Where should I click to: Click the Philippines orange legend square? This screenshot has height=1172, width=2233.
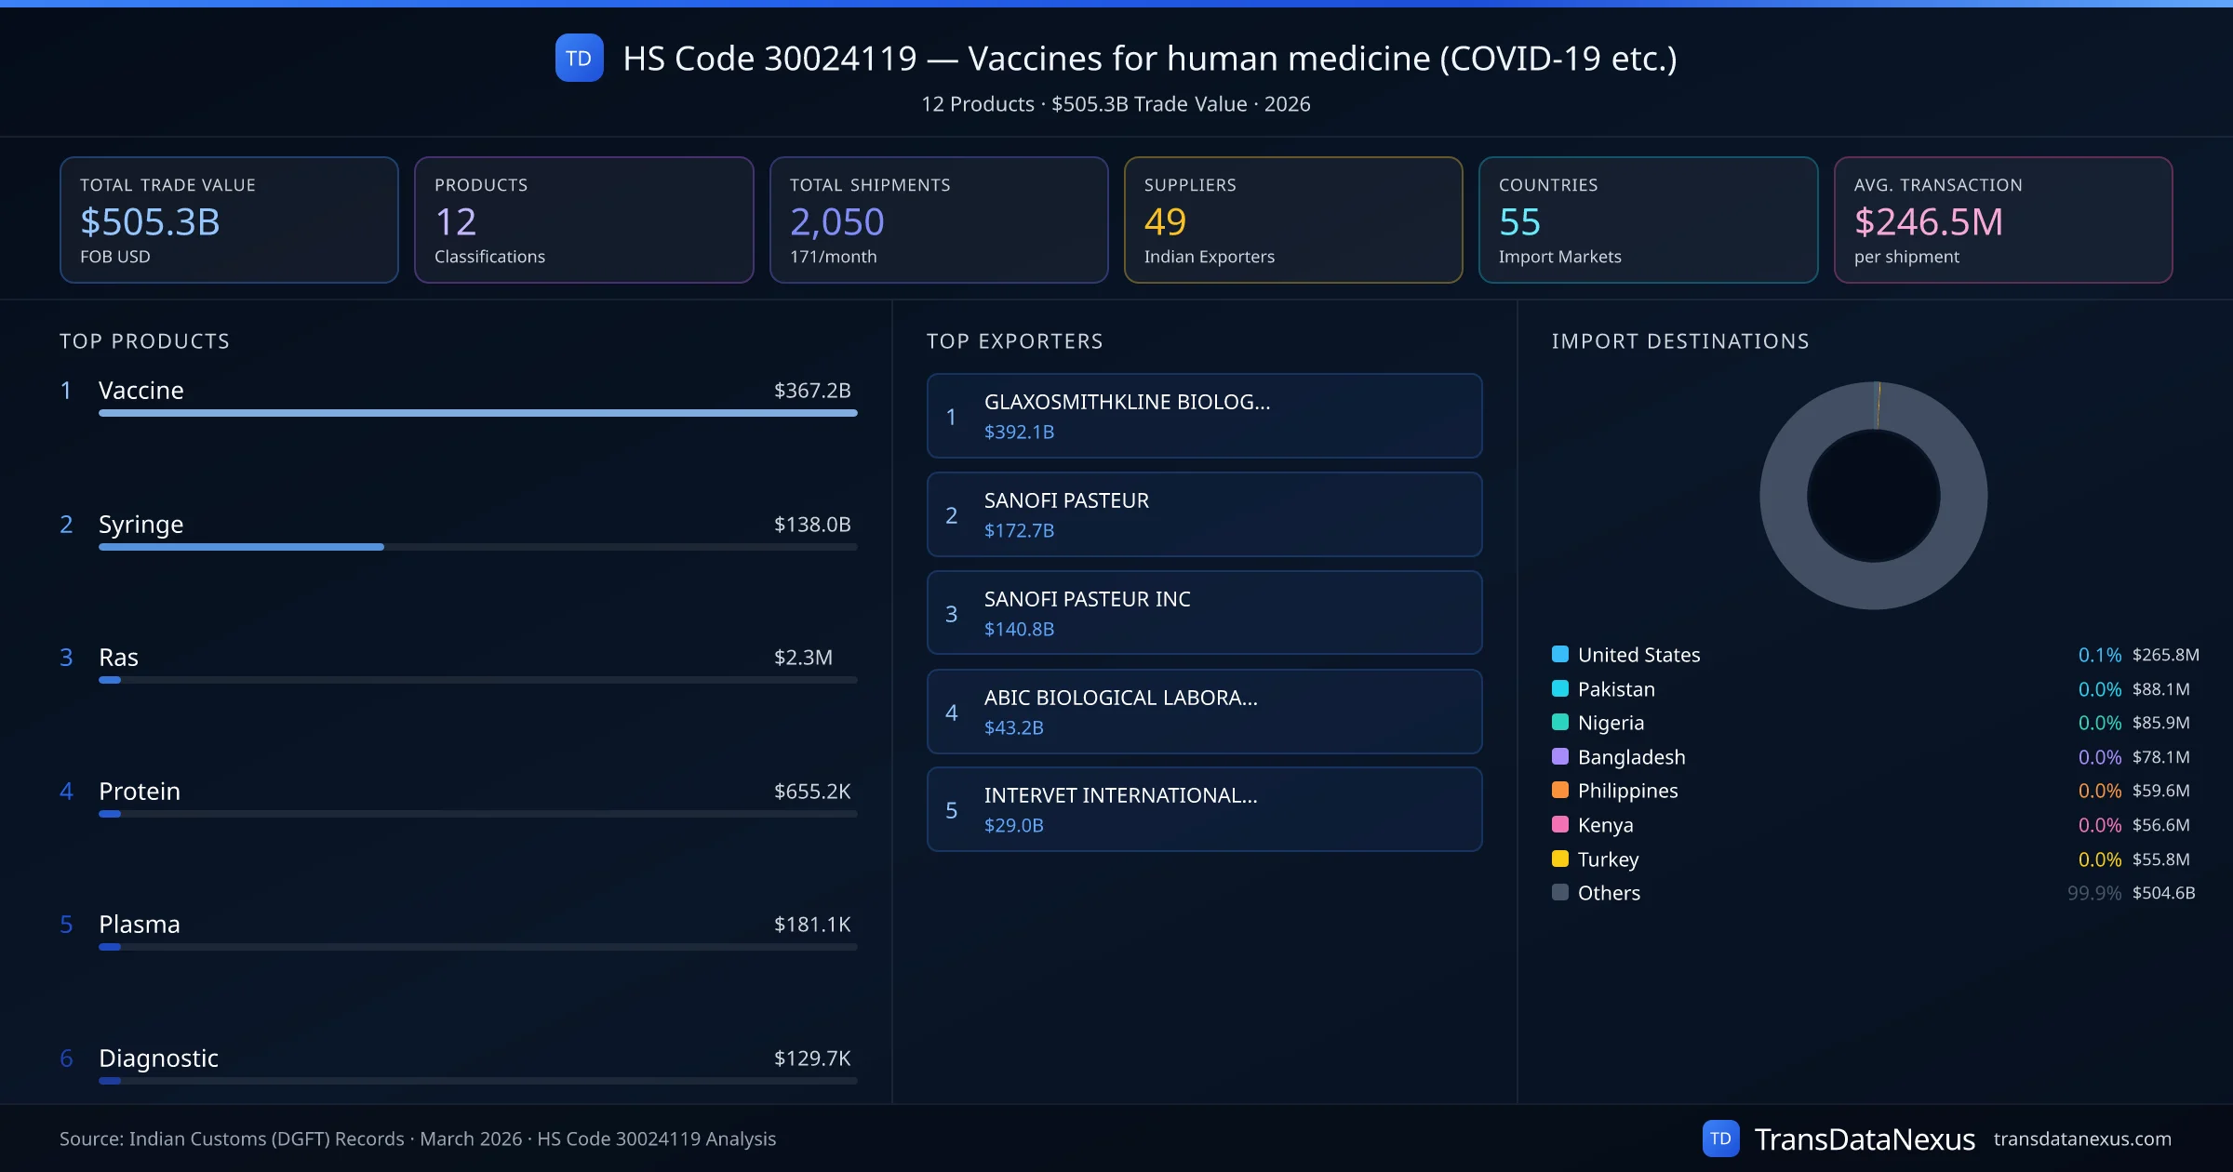pyautogui.click(x=1560, y=791)
